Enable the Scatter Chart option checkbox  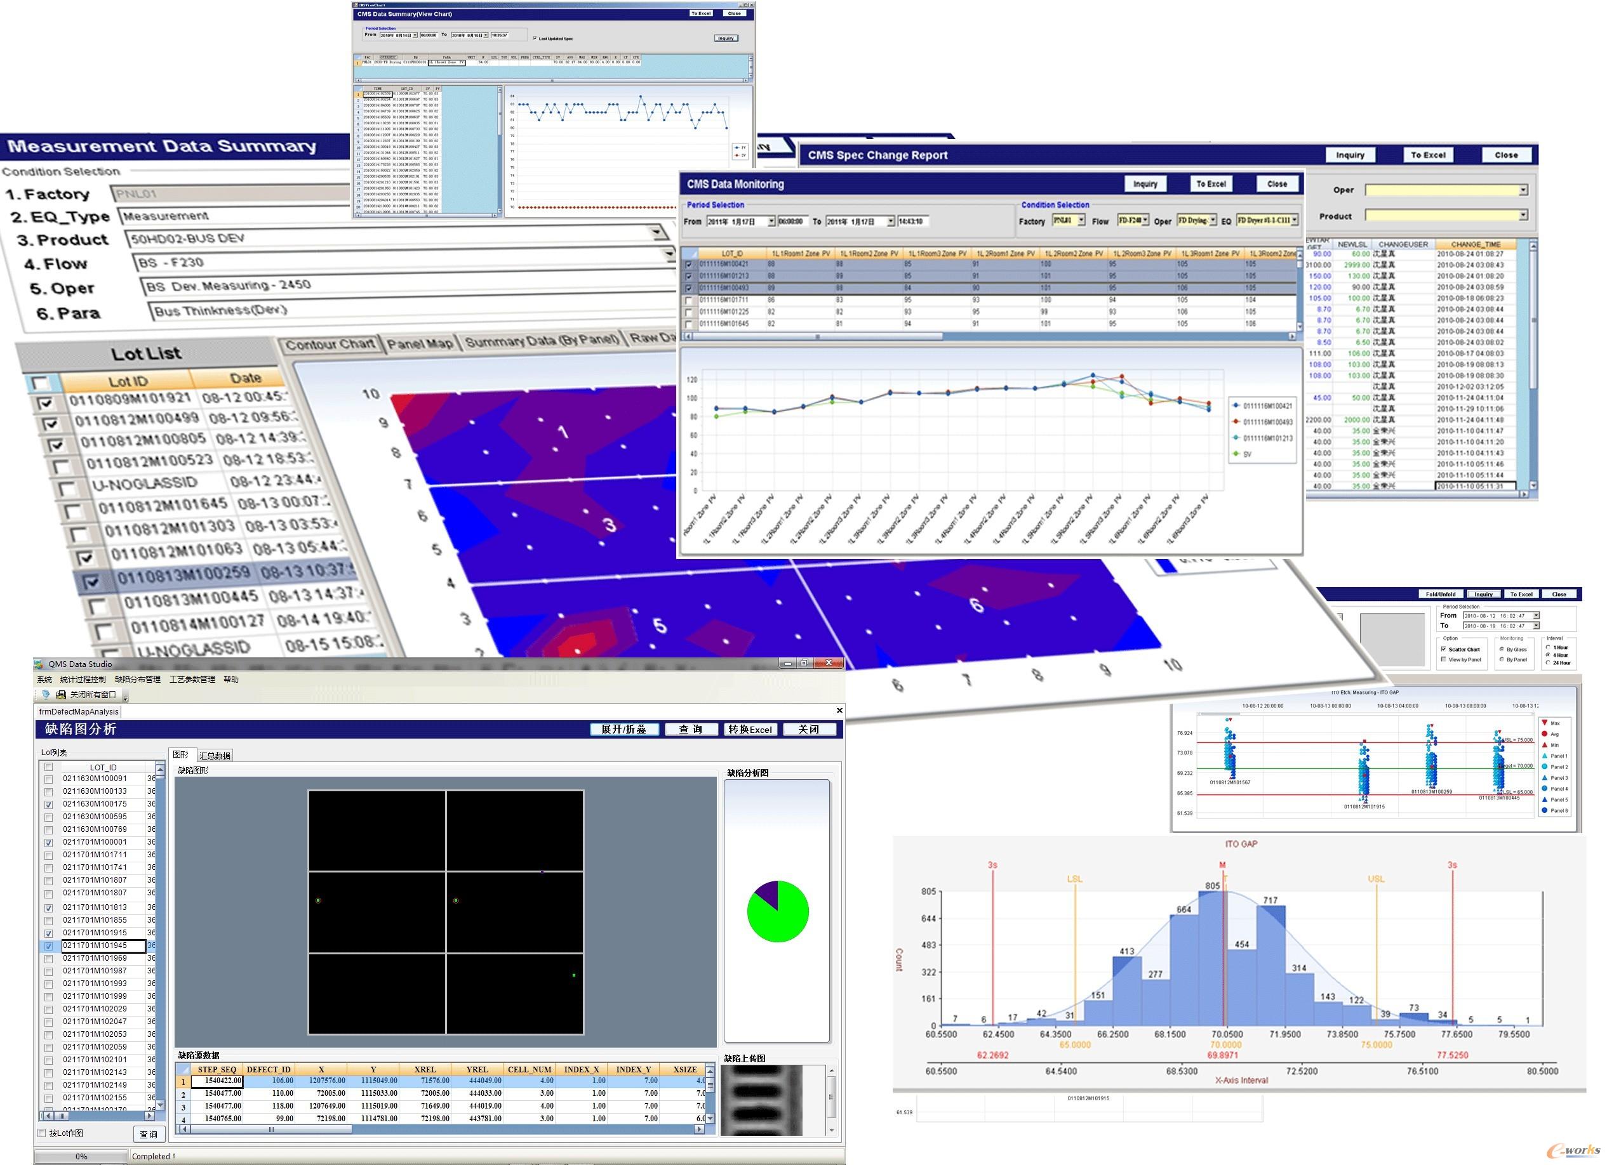pyautogui.click(x=1443, y=648)
